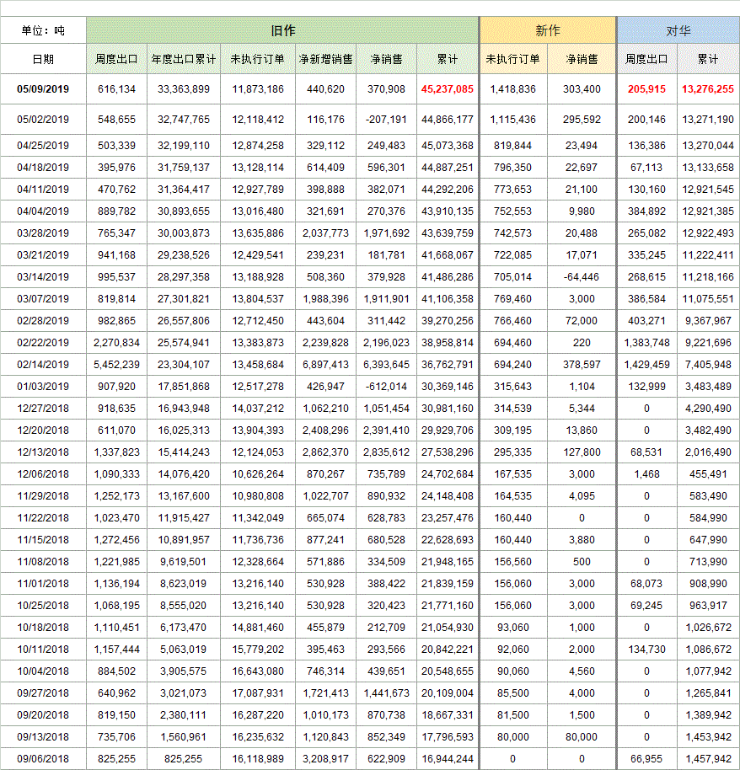Click the red value 13,276,255
Viewport: 740px width, 770px height.
(x=707, y=89)
